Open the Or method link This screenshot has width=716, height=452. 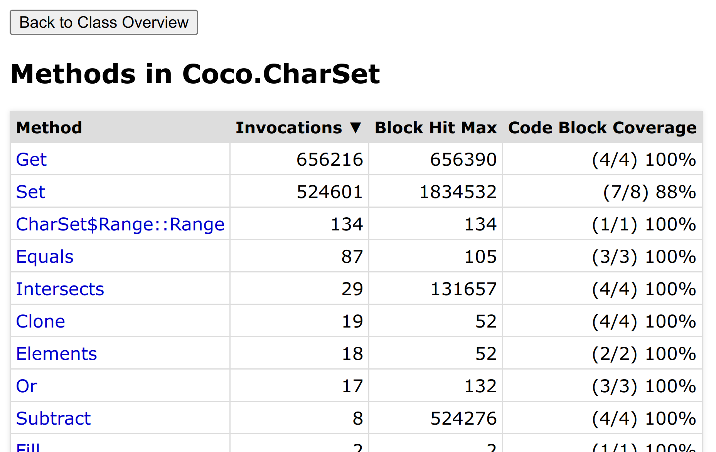pos(27,386)
